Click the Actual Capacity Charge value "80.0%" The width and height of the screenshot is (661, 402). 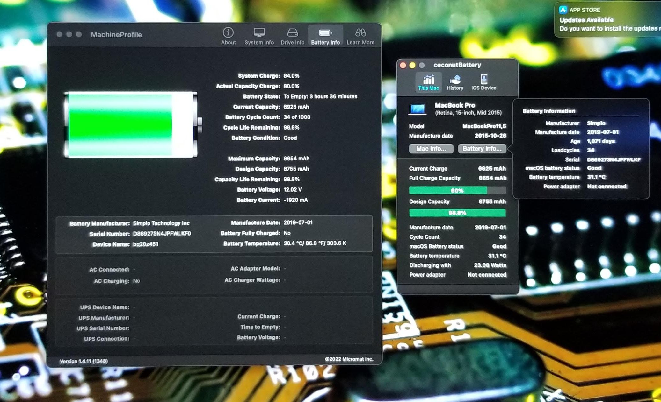[x=291, y=86]
